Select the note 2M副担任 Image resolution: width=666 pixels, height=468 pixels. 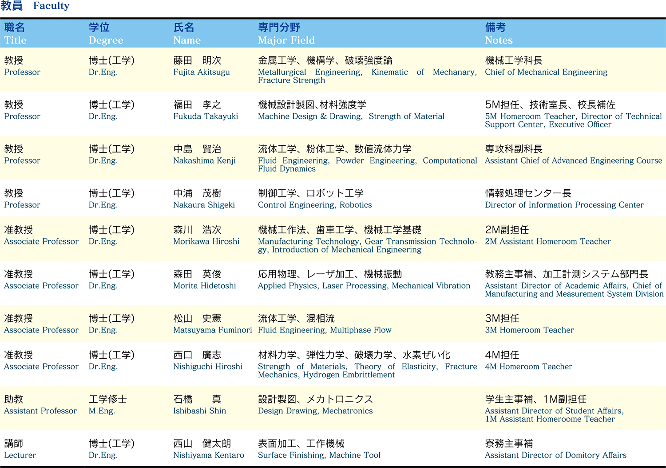point(507,230)
